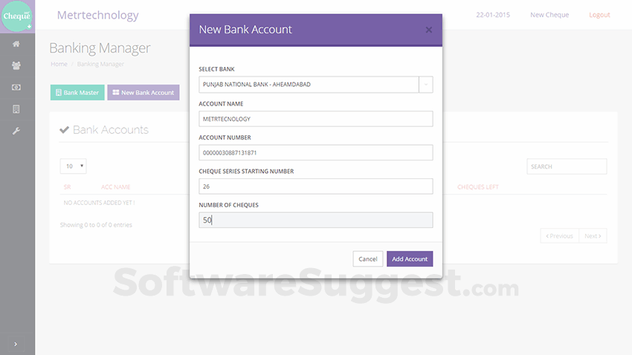Open the entries-per-page dropdown showing 10
This screenshot has width=632, height=355.
73,166
